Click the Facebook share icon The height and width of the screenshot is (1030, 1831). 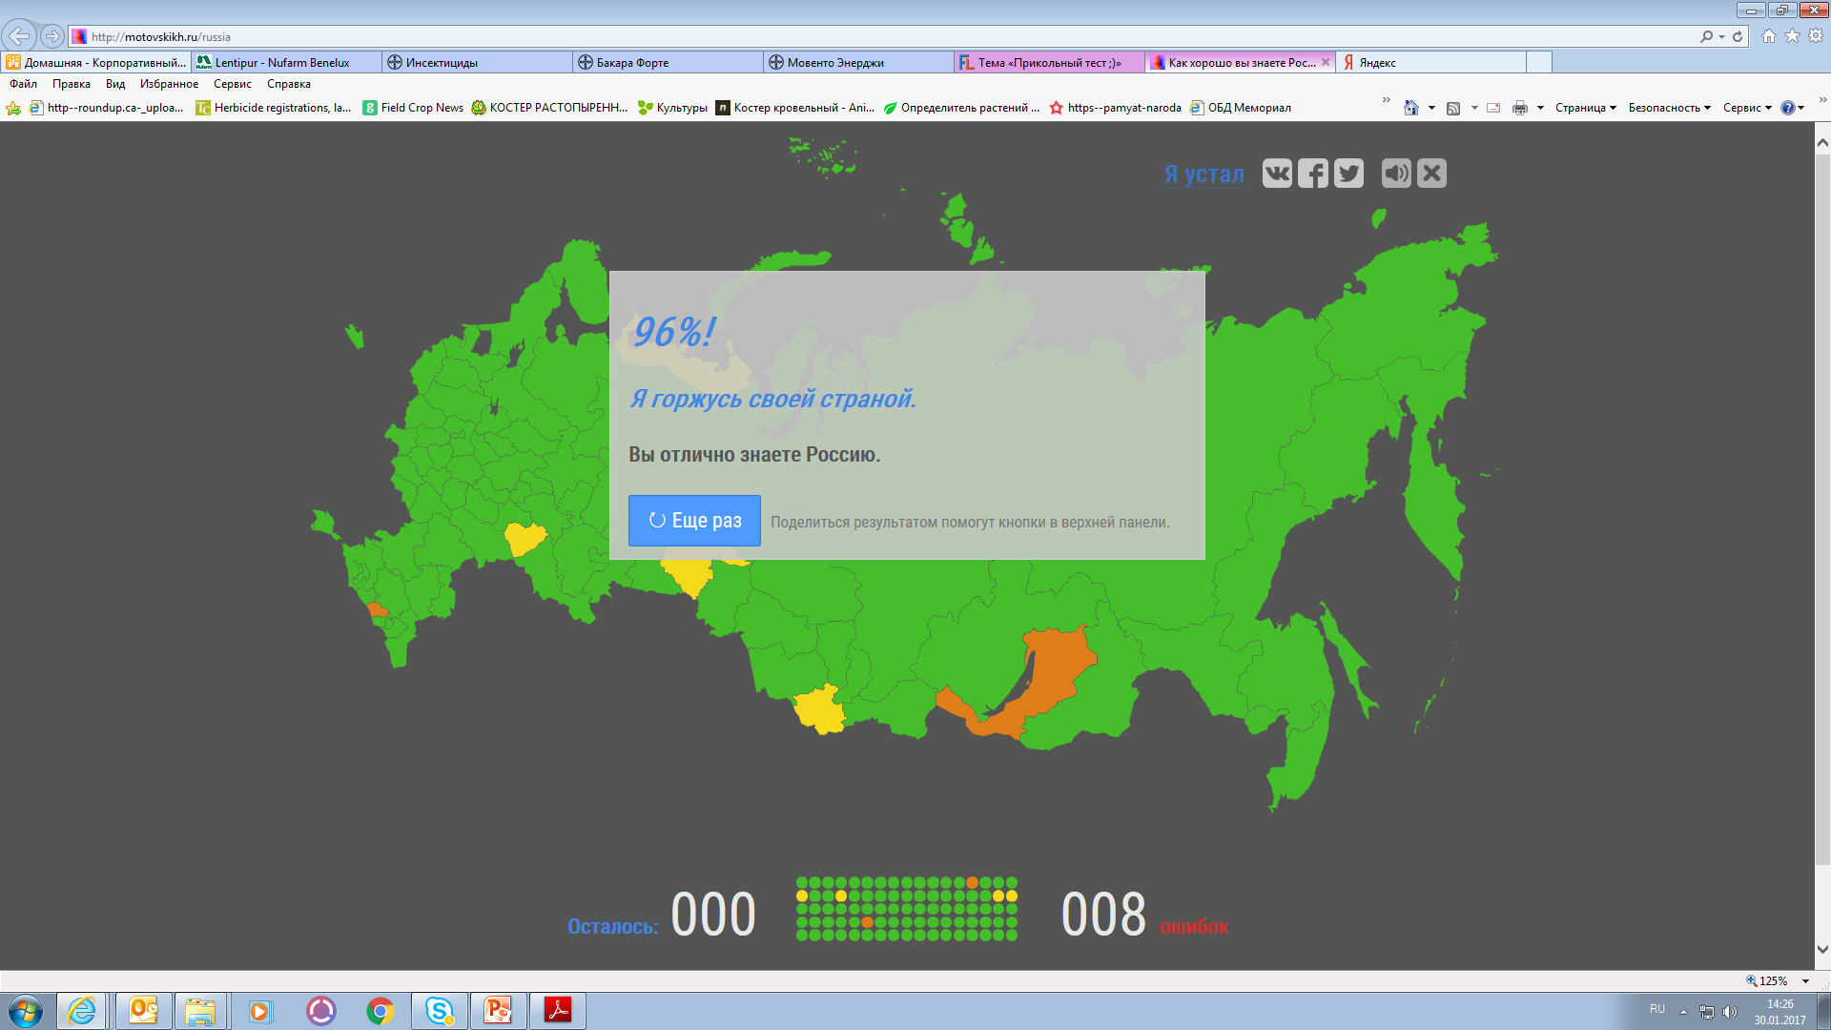(x=1313, y=174)
